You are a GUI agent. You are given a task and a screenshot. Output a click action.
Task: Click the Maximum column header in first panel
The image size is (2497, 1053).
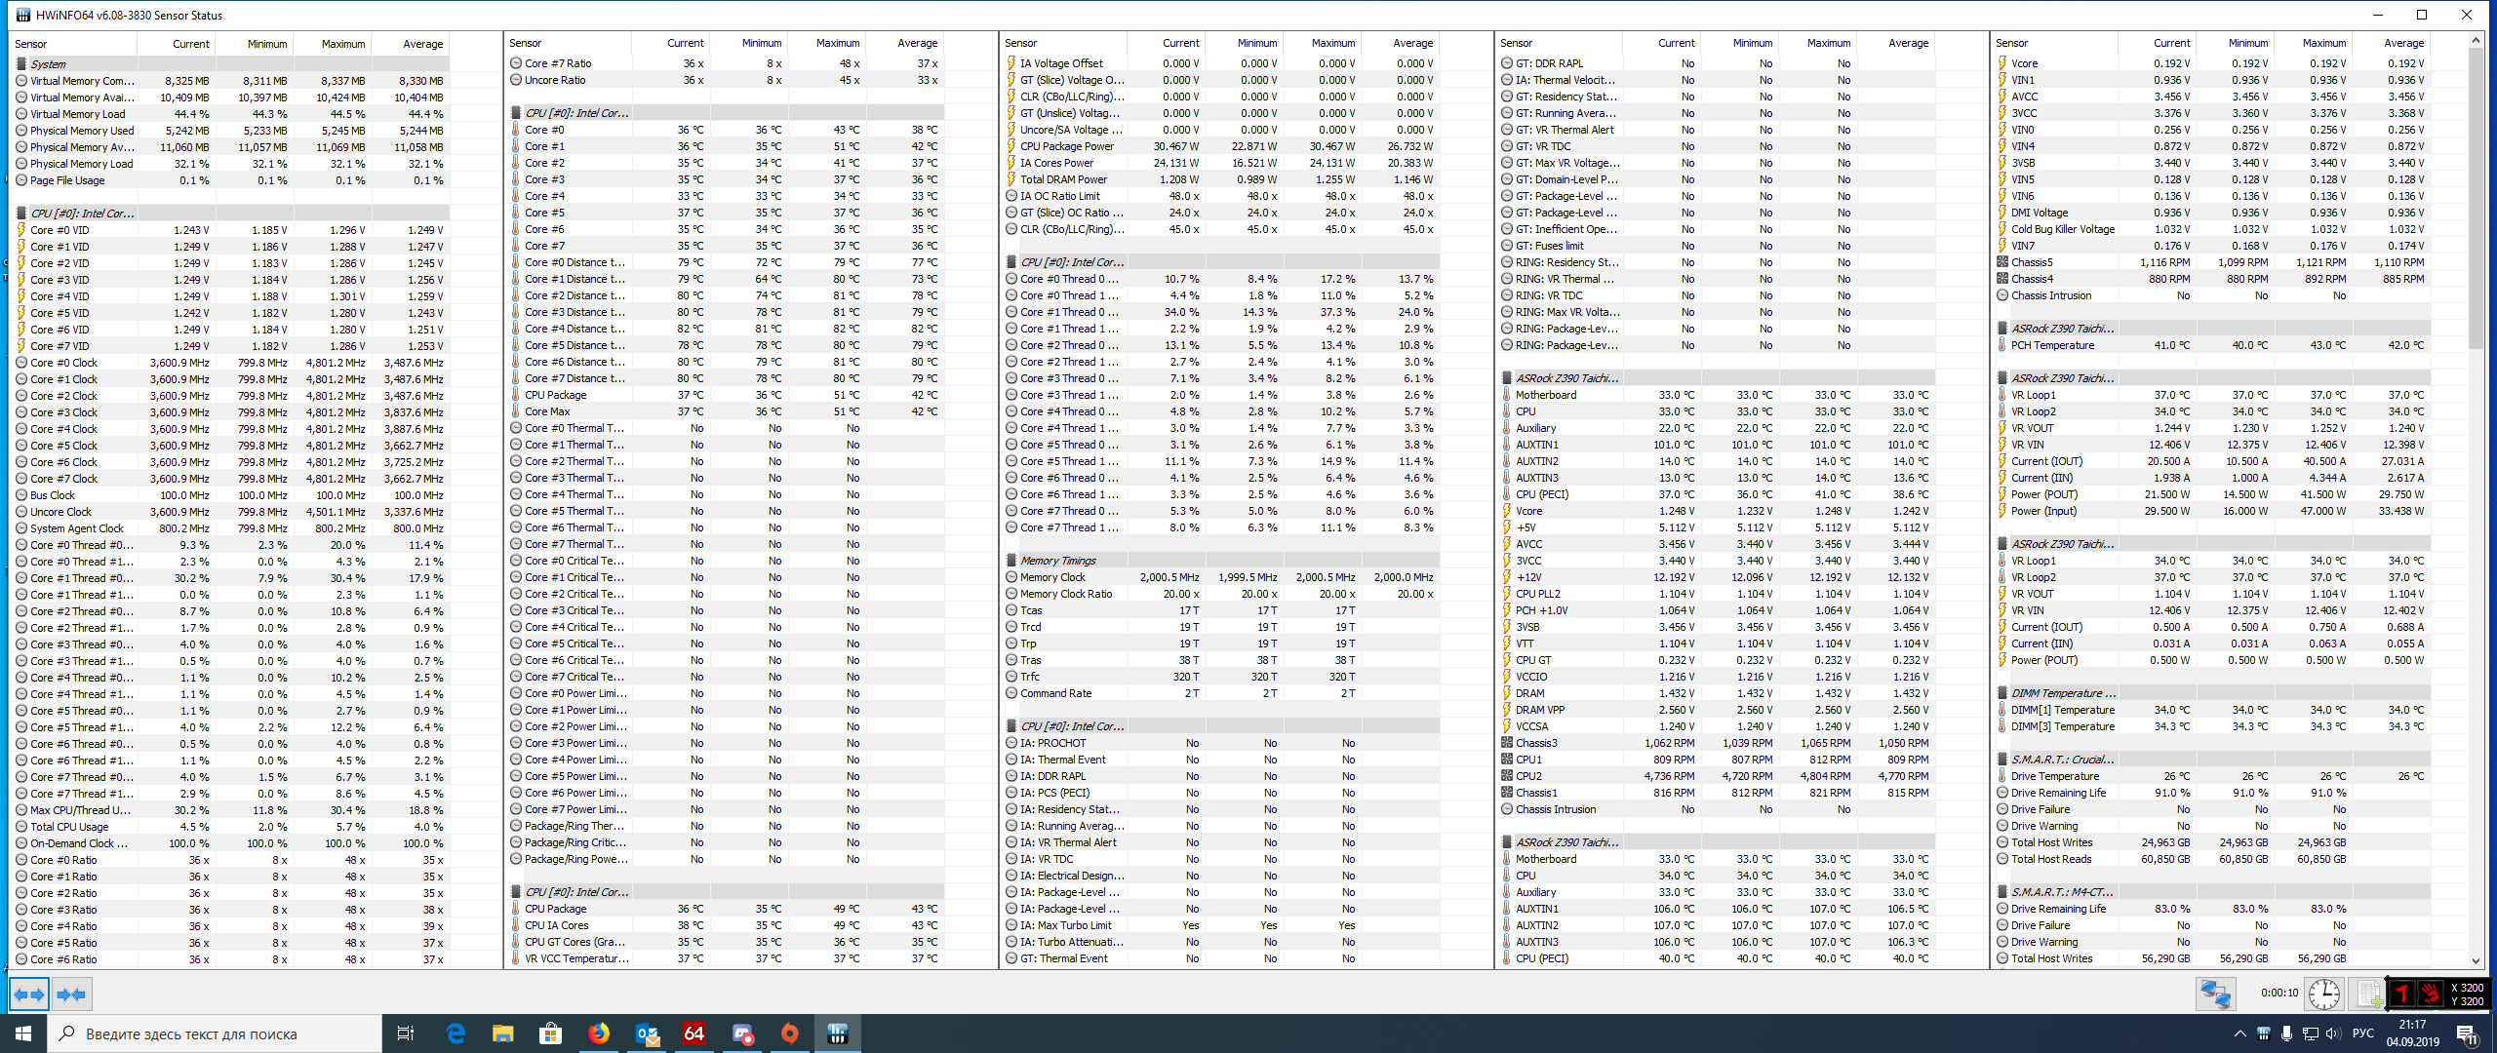click(343, 44)
